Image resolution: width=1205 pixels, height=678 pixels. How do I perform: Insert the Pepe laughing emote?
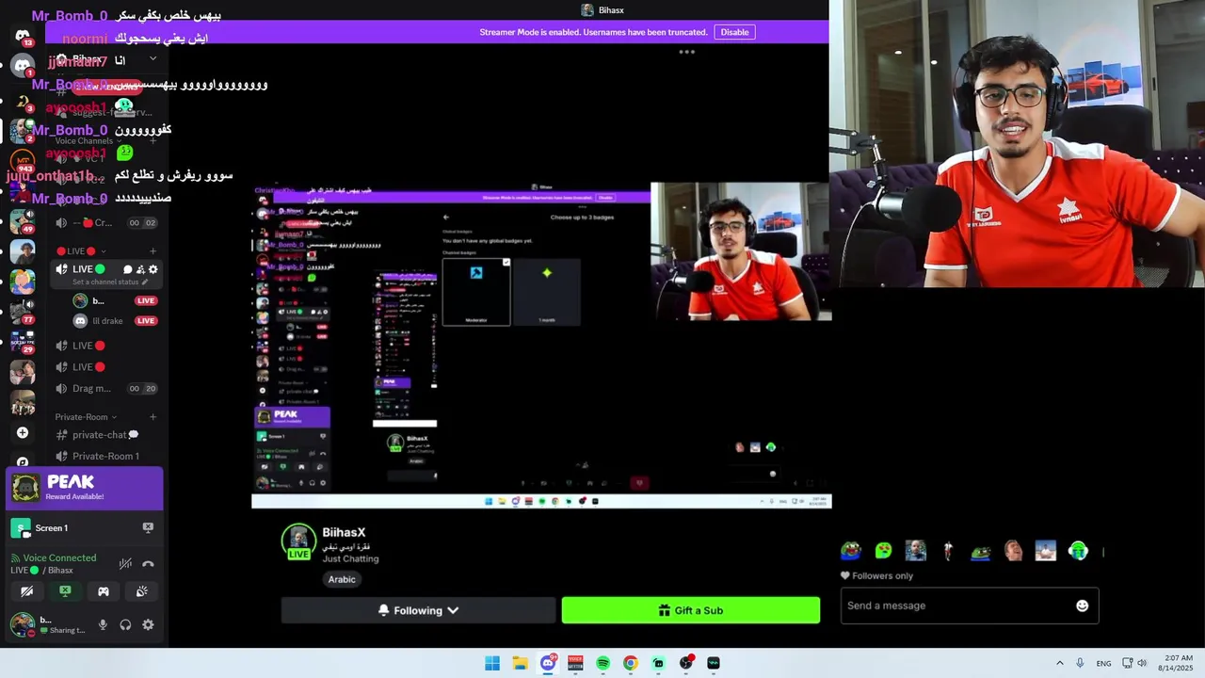coord(851,551)
